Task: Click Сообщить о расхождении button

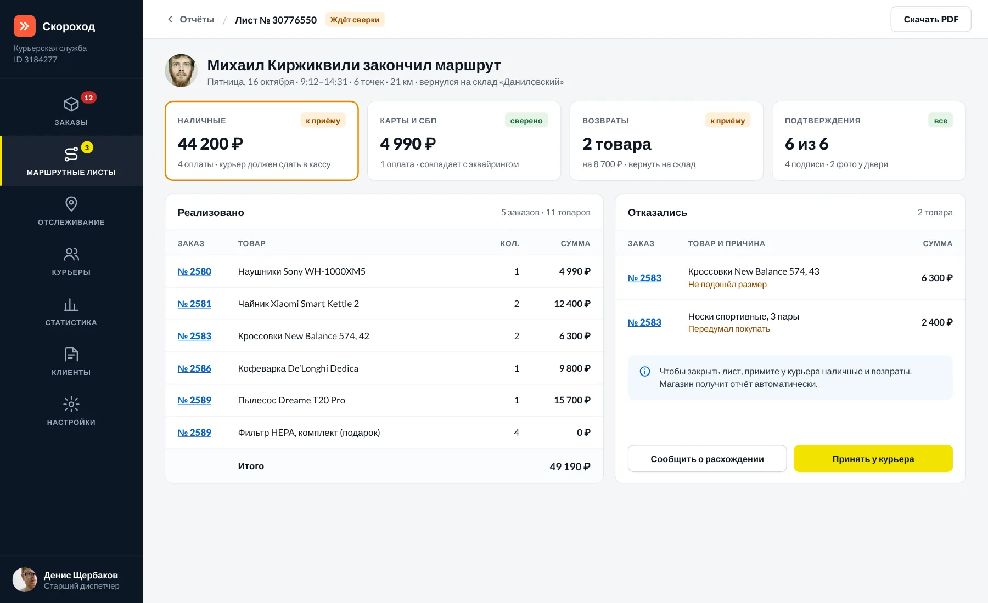Action: [x=707, y=459]
